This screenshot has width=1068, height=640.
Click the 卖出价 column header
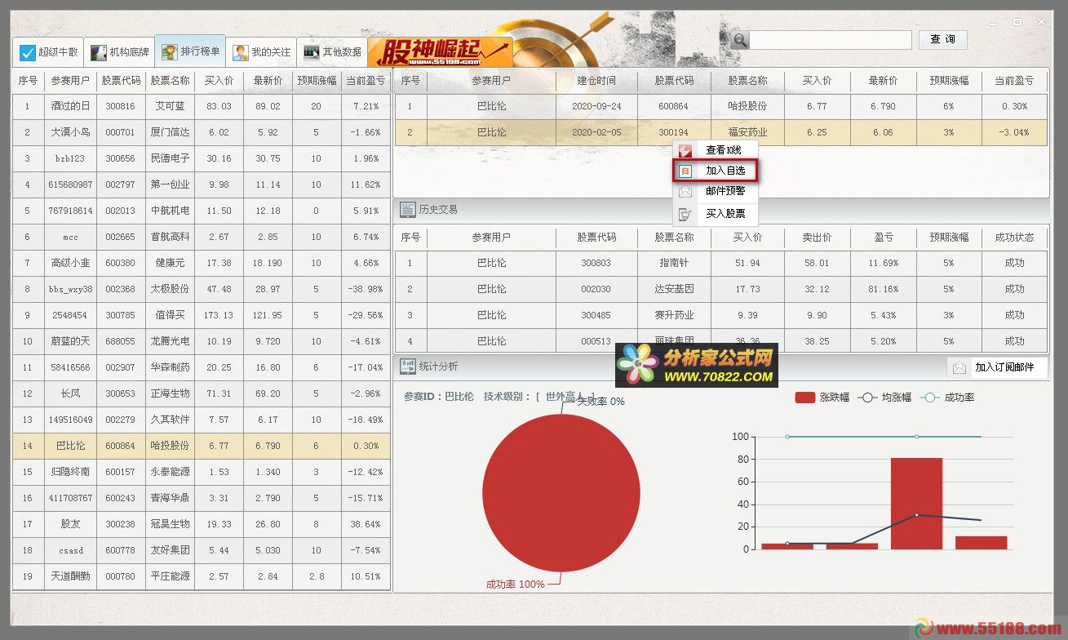pos(817,237)
